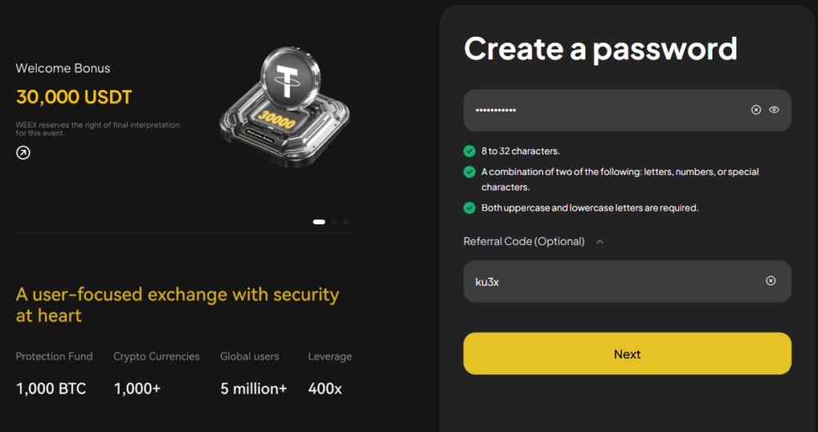Focus the password input field
818x432 pixels.
599,110
